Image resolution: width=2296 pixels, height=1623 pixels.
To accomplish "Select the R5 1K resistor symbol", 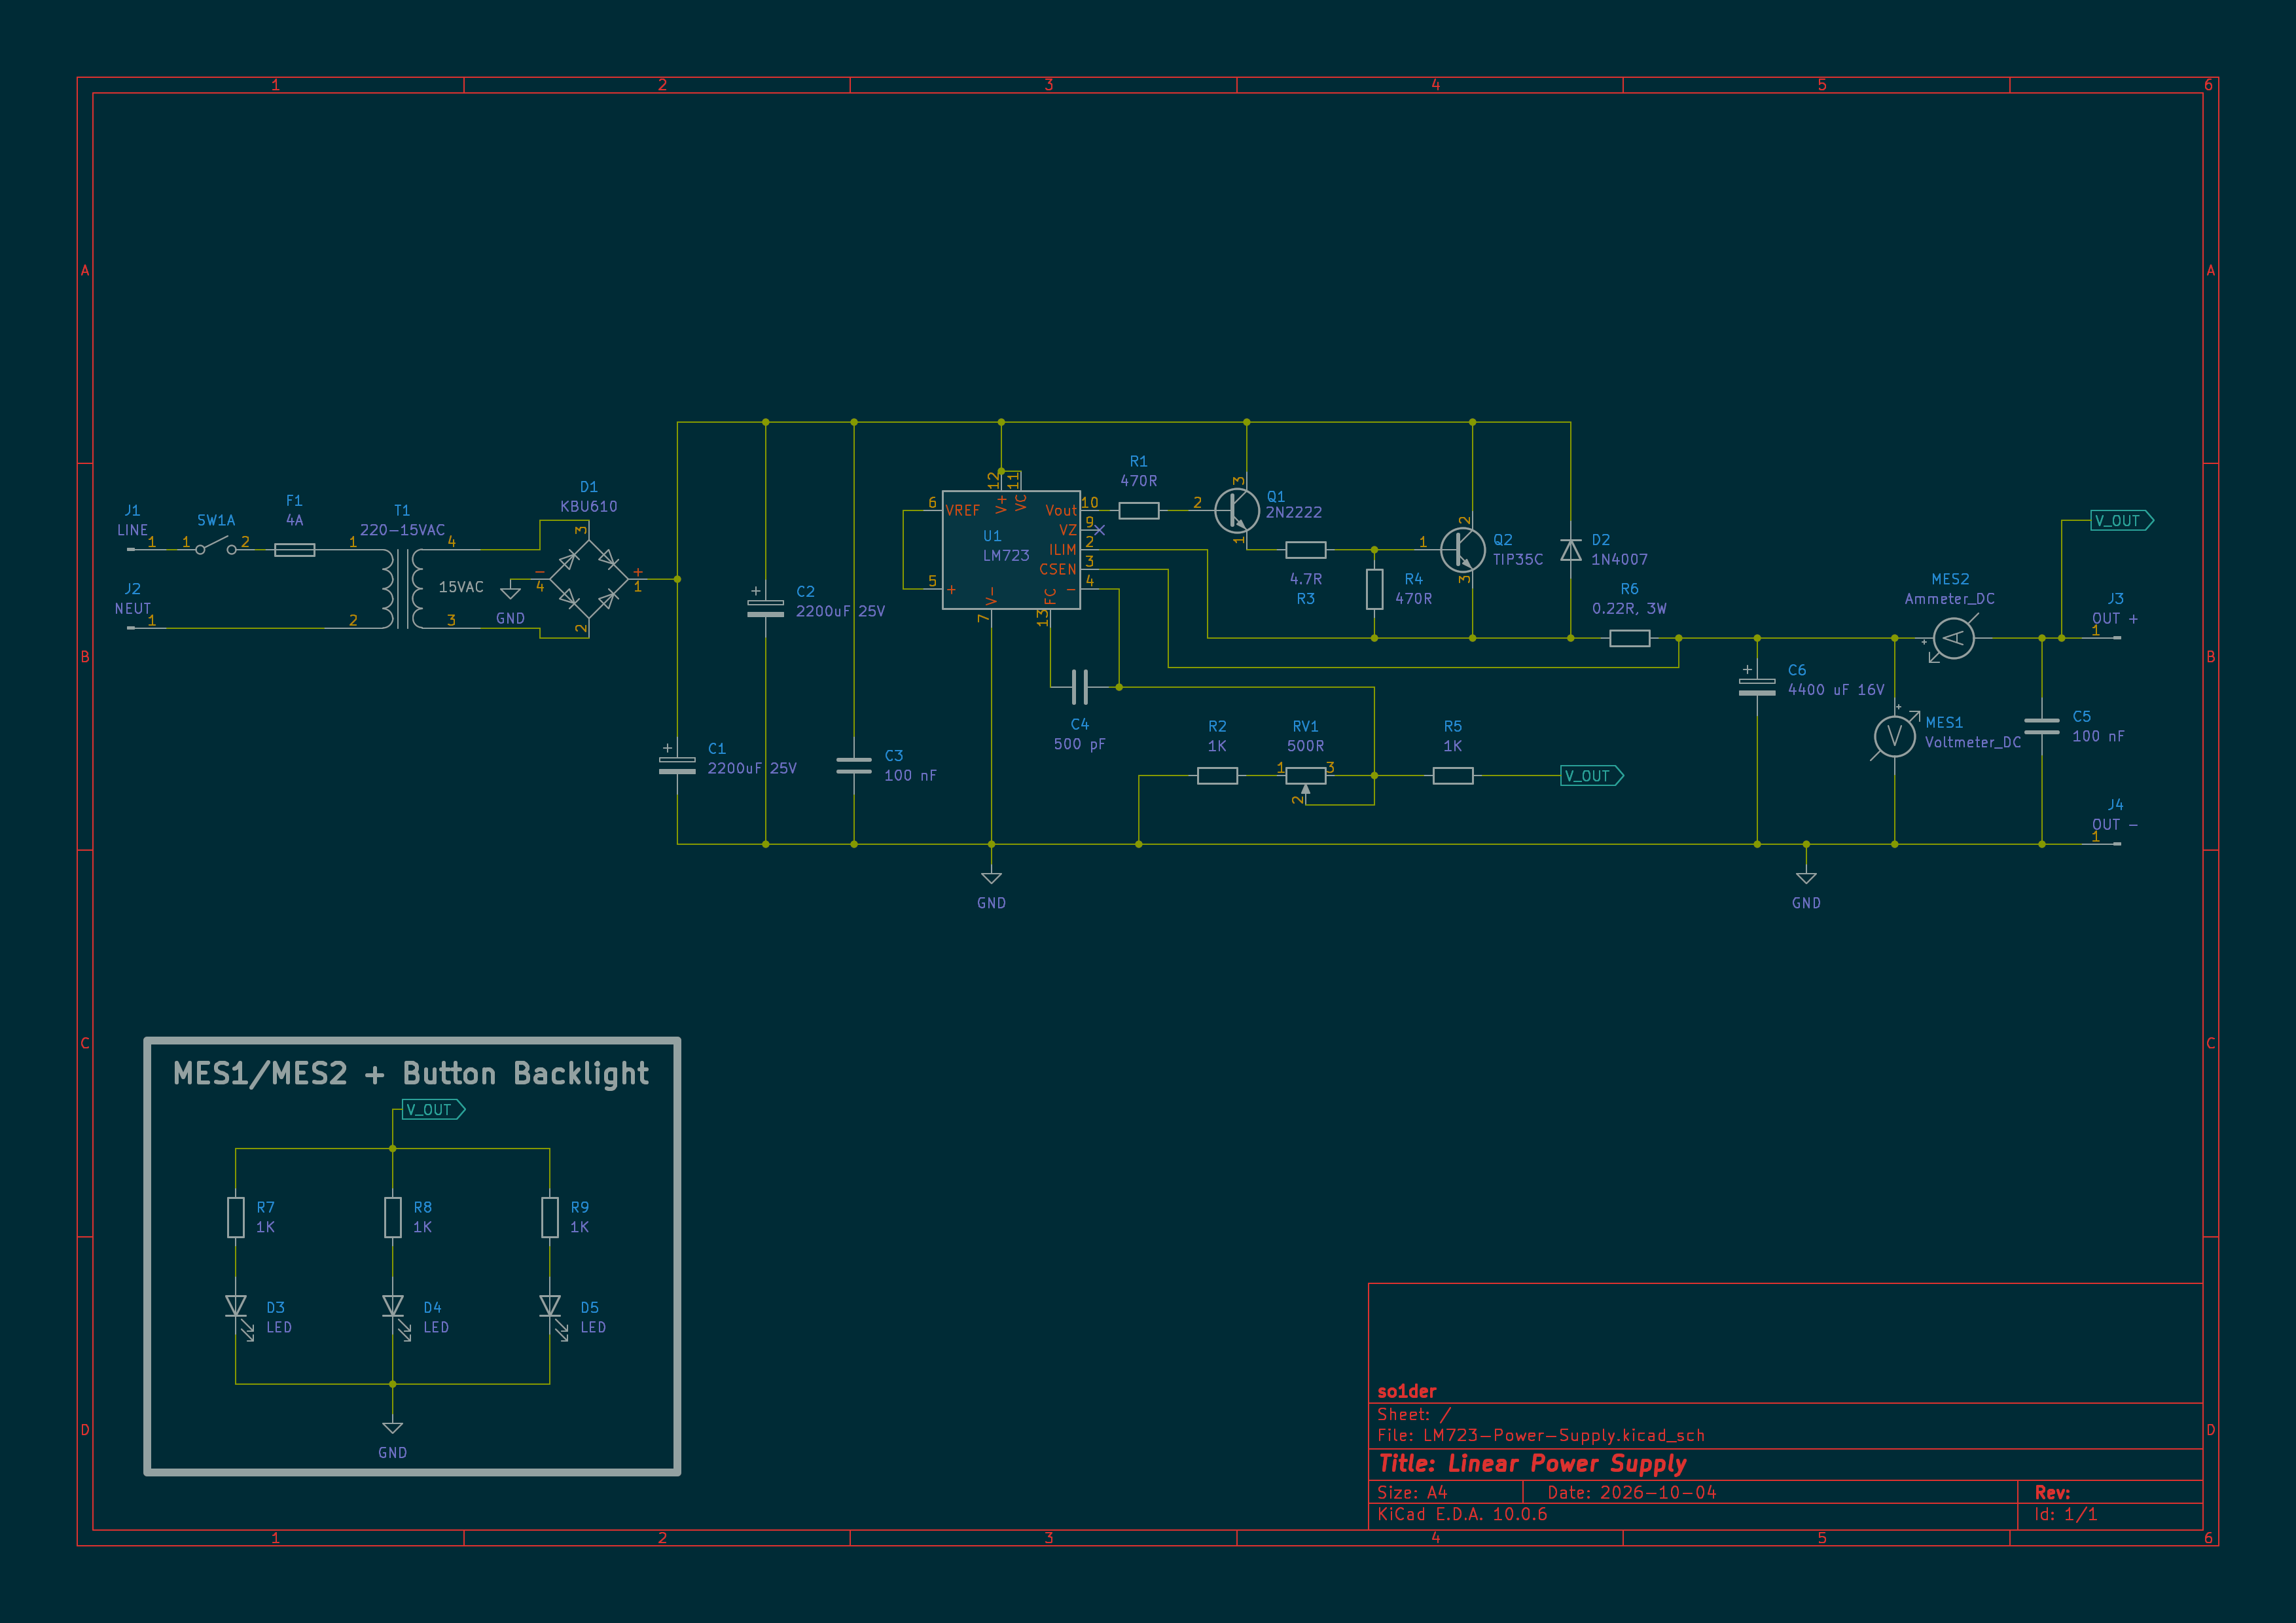I will click(x=1452, y=775).
